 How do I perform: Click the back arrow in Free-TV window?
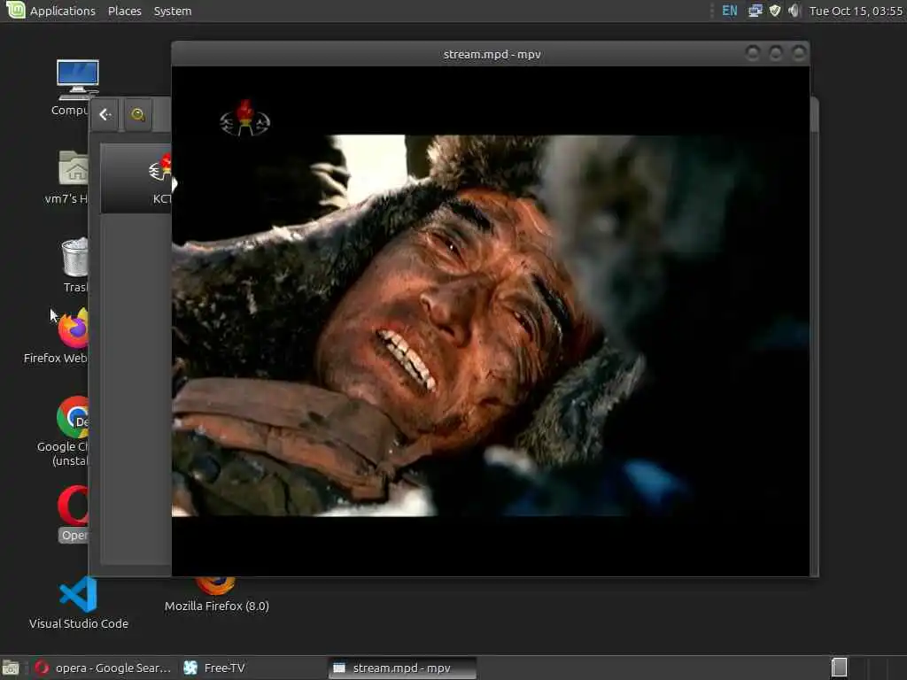[105, 114]
